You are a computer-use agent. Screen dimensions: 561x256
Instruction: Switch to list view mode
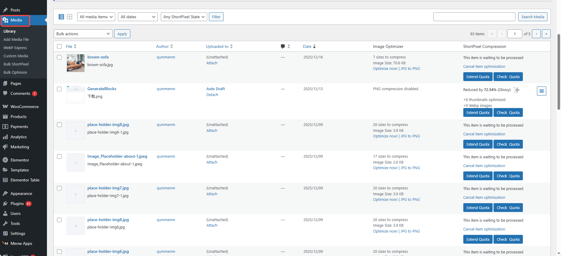tap(61, 17)
